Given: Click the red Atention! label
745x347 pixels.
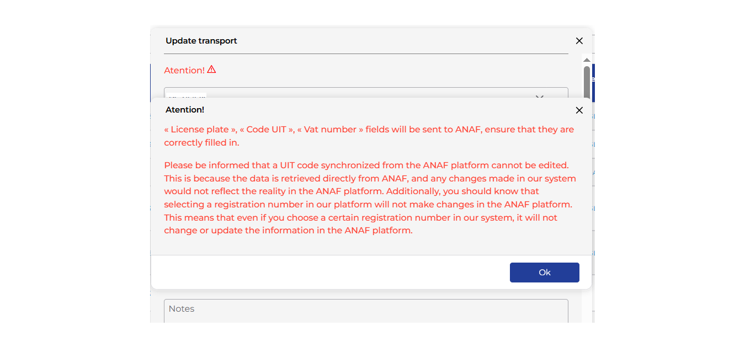Looking at the screenshot, I should (x=184, y=71).
